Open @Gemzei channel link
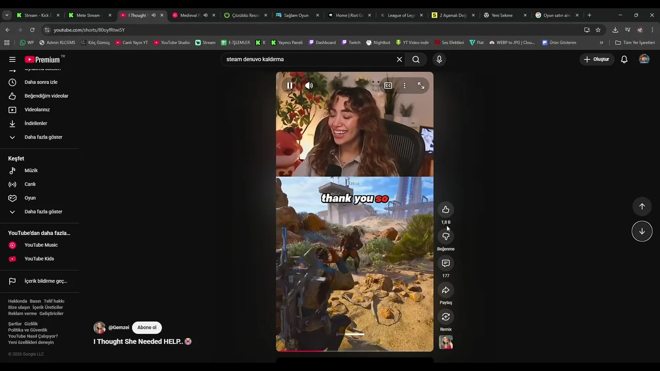Image resolution: width=660 pixels, height=371 pixels. coord(119,328)
